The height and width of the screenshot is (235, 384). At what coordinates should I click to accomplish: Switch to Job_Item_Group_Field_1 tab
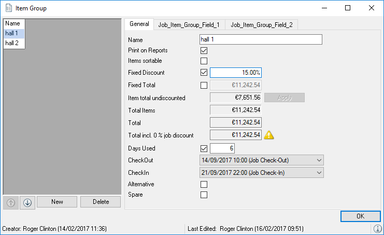click(189, 24)
